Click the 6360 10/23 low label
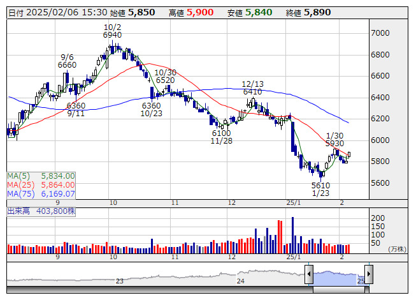Viewport: 416px width, 300px height. click(151, 110)
